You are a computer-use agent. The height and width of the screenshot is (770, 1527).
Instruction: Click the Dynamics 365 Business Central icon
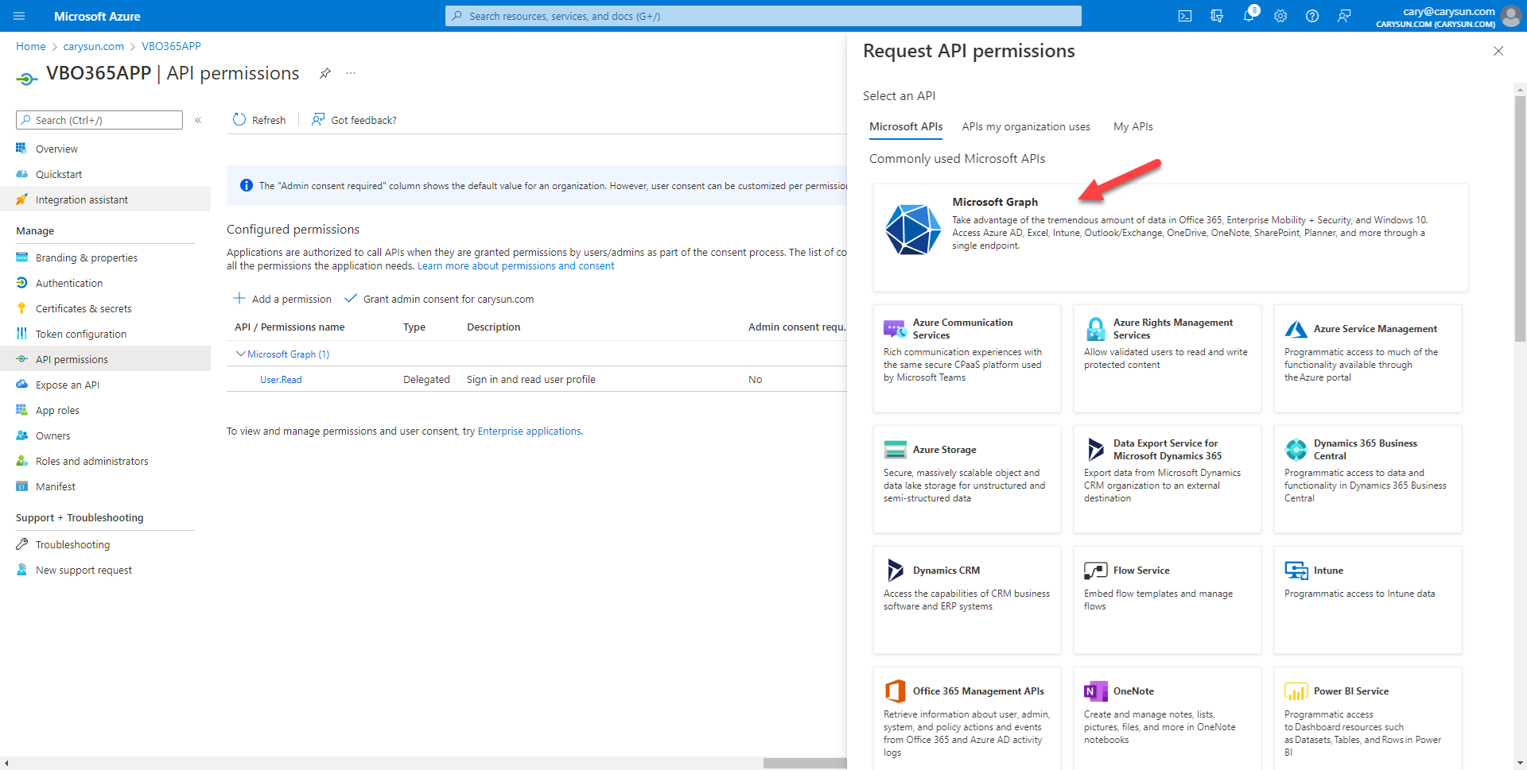(x=1296, y=450)
